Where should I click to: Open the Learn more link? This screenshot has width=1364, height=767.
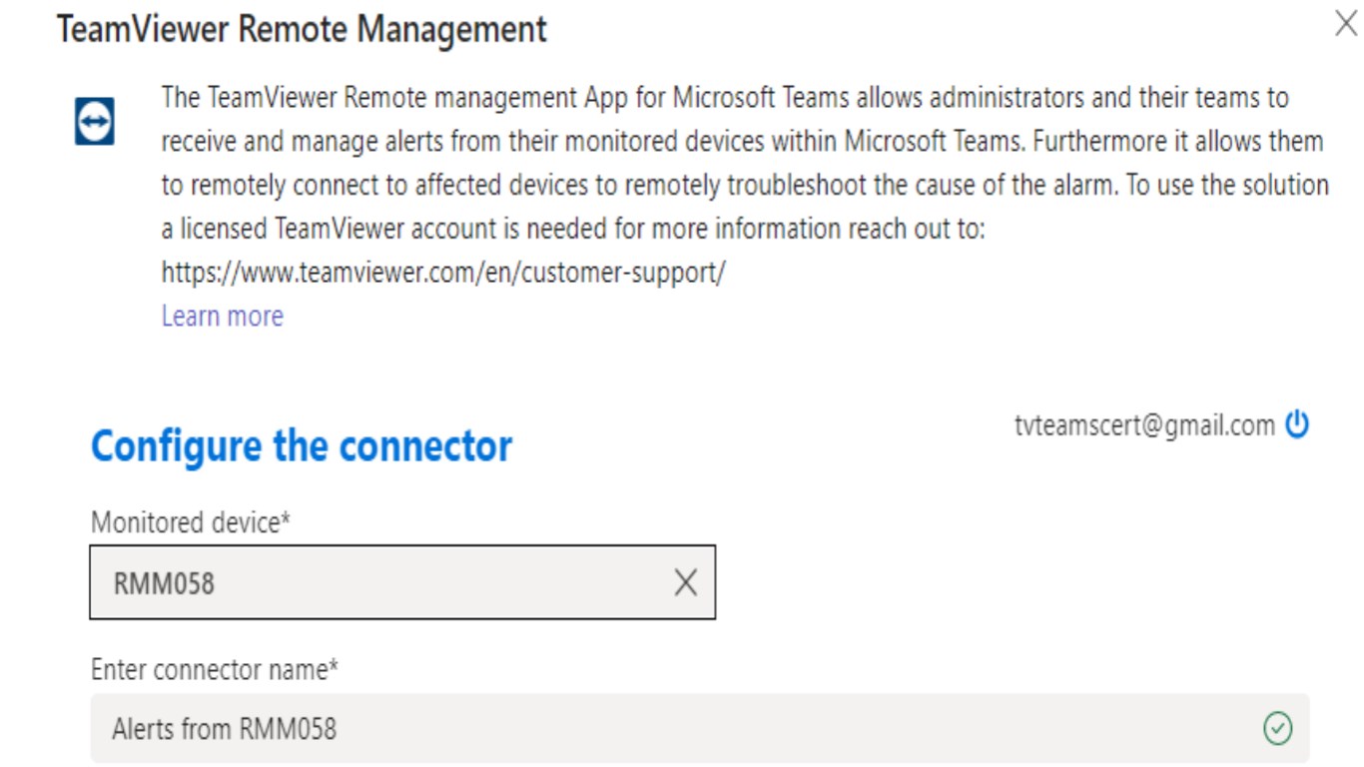click(223, 316)
